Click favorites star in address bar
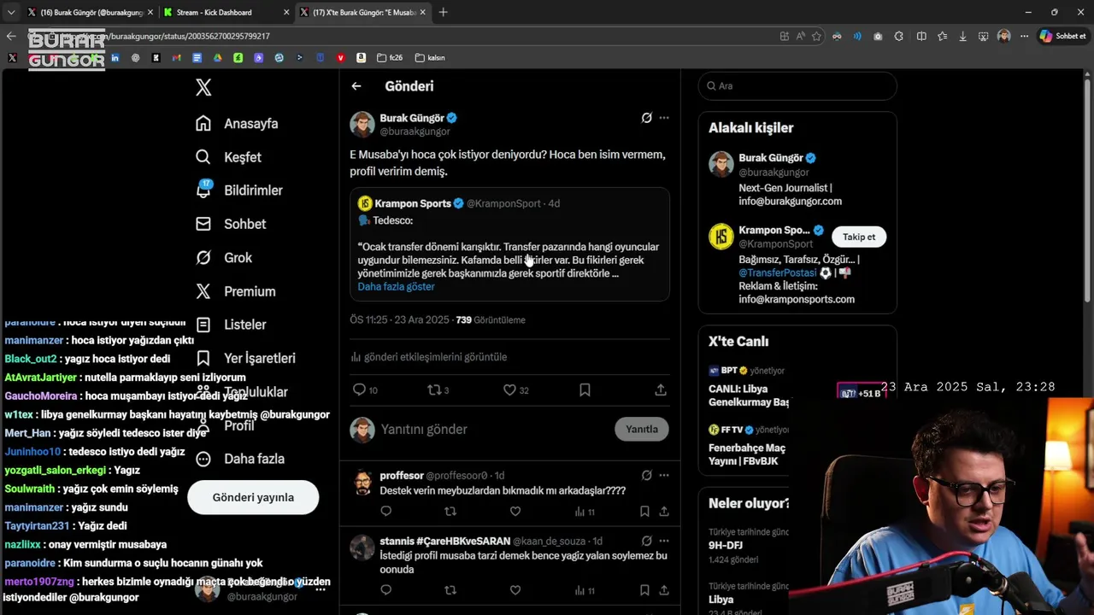Viewport: 1094px width, 615px height. [x=817, y=36]
